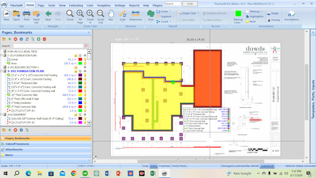Click expand arrow at canvas bottom-left
Screen dimensions: 316x178
(95, 157)
